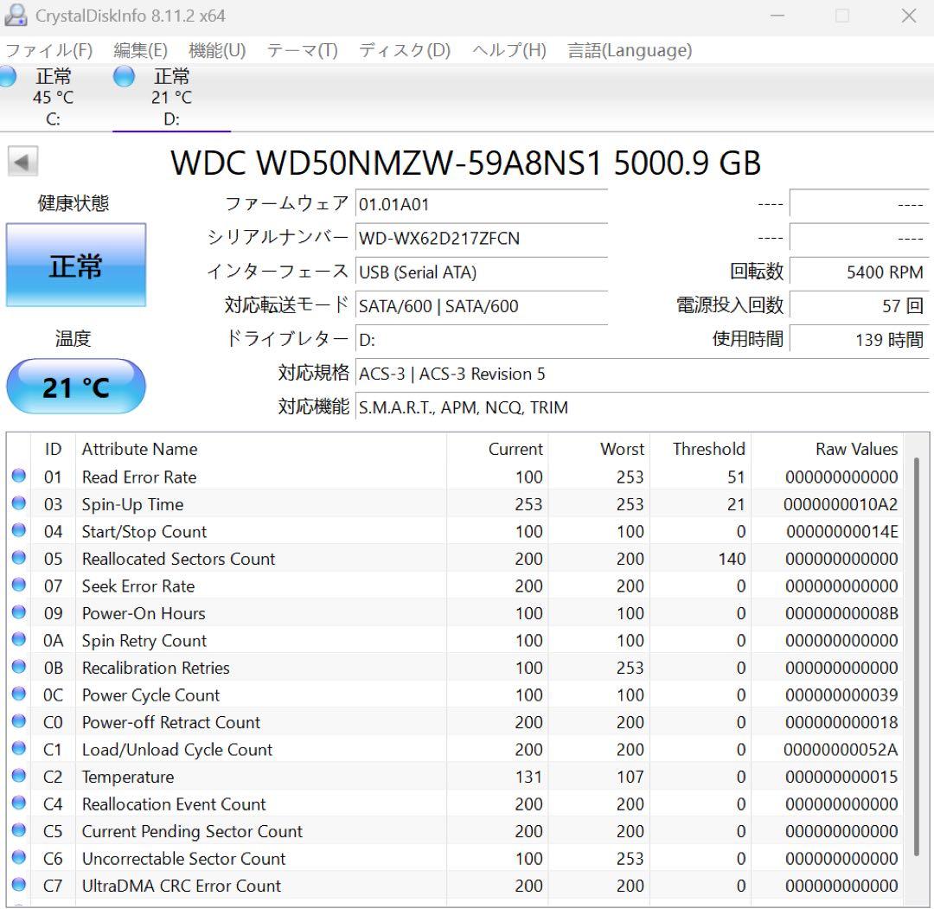This screenshot has width=934, height=909.
Task: Click the blue dot for Temperature attribute
Action: click(x=19, y=777)
